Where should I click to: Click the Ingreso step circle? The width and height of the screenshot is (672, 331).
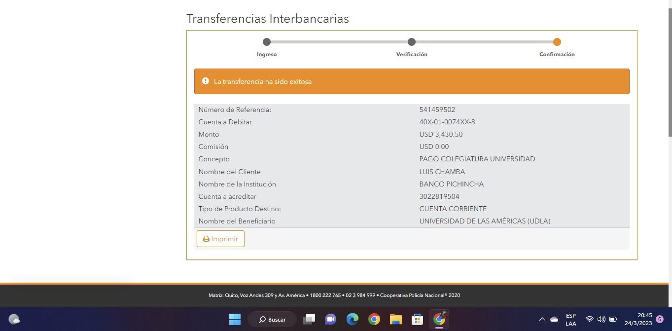(x=267, y=42)
